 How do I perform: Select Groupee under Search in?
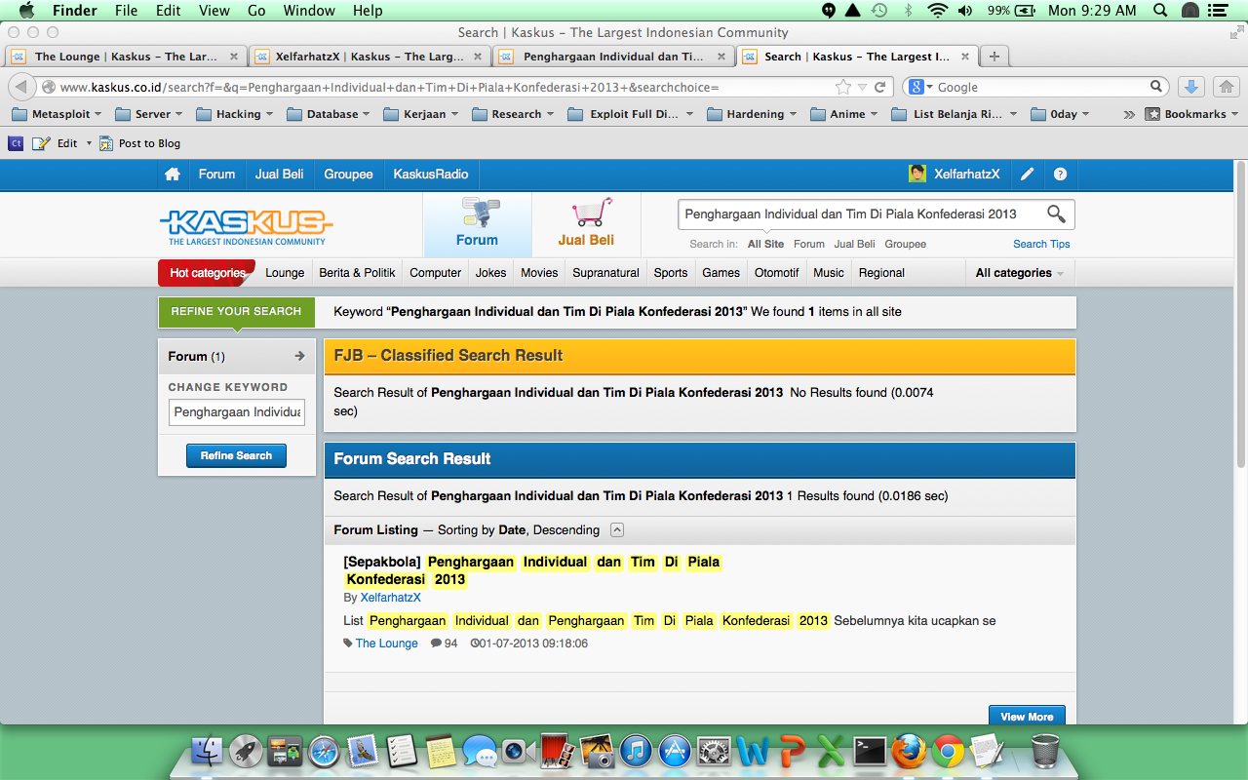tap(906, 245)
